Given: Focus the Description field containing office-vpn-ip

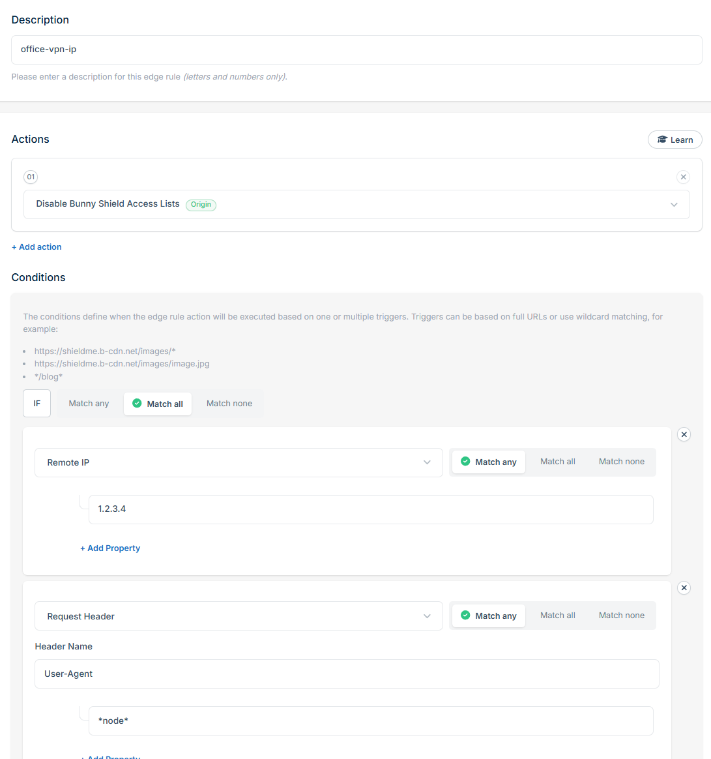Looking at the screenshot, I should pos(356,50).
